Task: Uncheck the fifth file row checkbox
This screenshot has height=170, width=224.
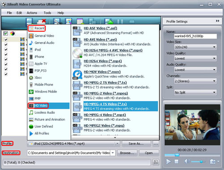Action: click(6, 59)
